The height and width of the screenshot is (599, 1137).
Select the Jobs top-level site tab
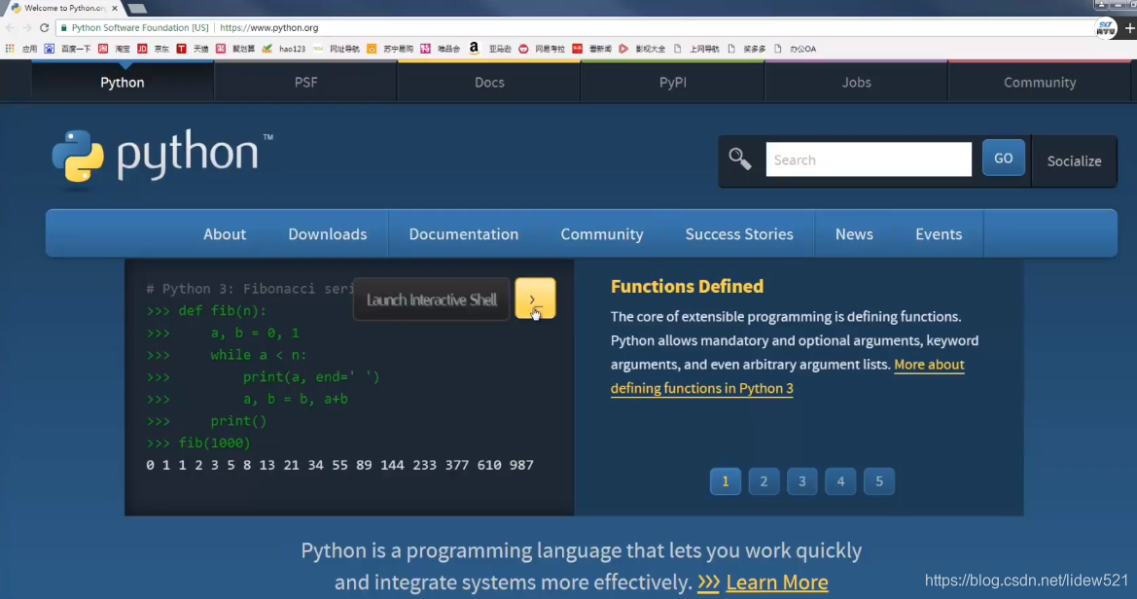coord(856,82)
